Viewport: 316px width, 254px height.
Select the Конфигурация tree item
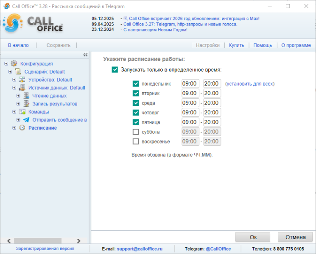(36, 63)
